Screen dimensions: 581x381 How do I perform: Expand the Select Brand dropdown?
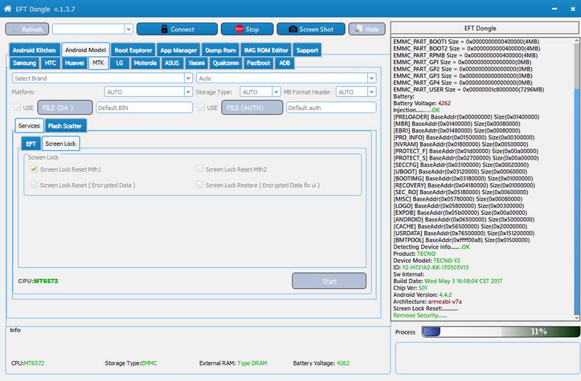pyautogui.click(x=188, y=78)
